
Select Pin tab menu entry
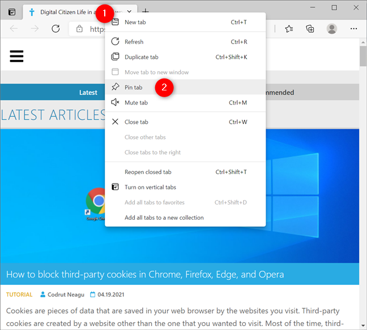click(185, 87)
